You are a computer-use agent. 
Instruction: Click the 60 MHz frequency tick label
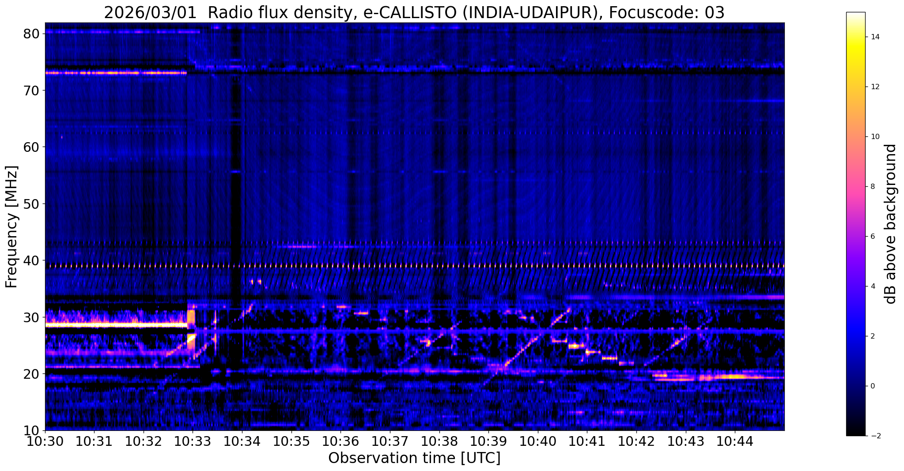coord(30,147)
